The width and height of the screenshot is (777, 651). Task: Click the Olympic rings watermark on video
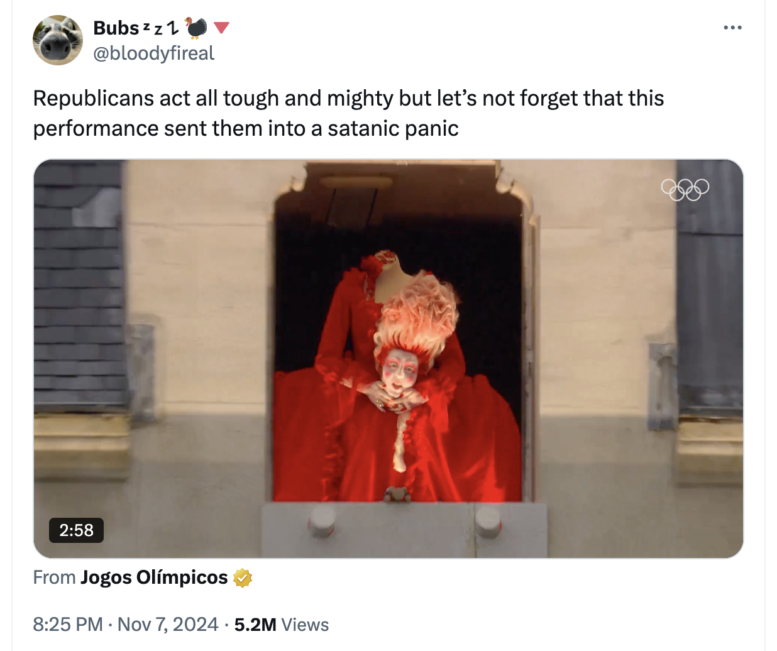coord(685,189)
